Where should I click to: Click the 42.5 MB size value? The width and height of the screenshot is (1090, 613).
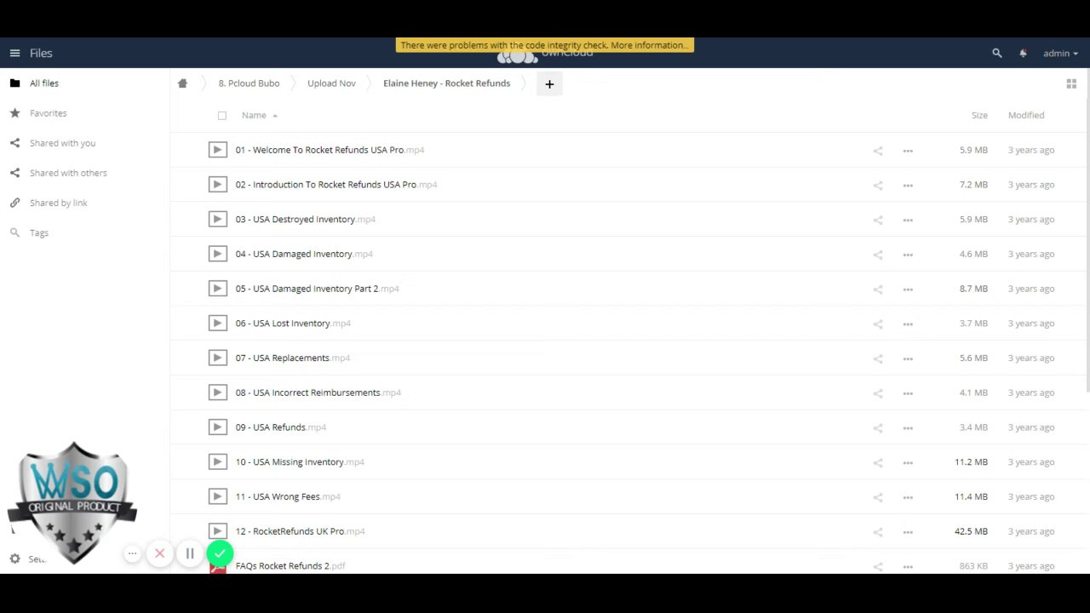click(971, 531)
